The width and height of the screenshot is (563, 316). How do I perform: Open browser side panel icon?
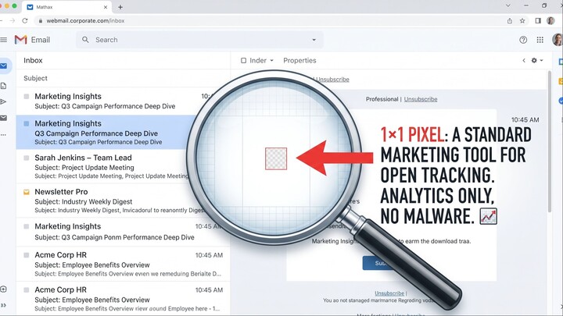[x=538, y=21]
